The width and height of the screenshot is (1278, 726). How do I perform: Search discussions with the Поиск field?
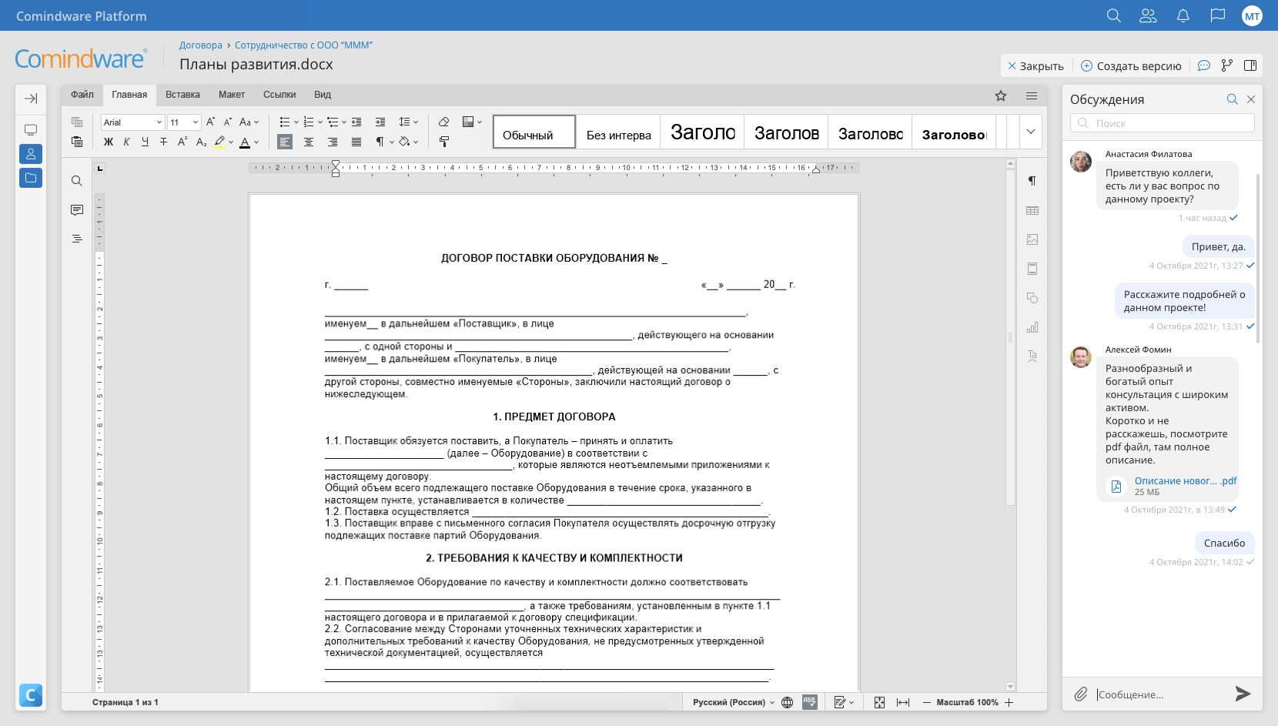(1163, 123)
